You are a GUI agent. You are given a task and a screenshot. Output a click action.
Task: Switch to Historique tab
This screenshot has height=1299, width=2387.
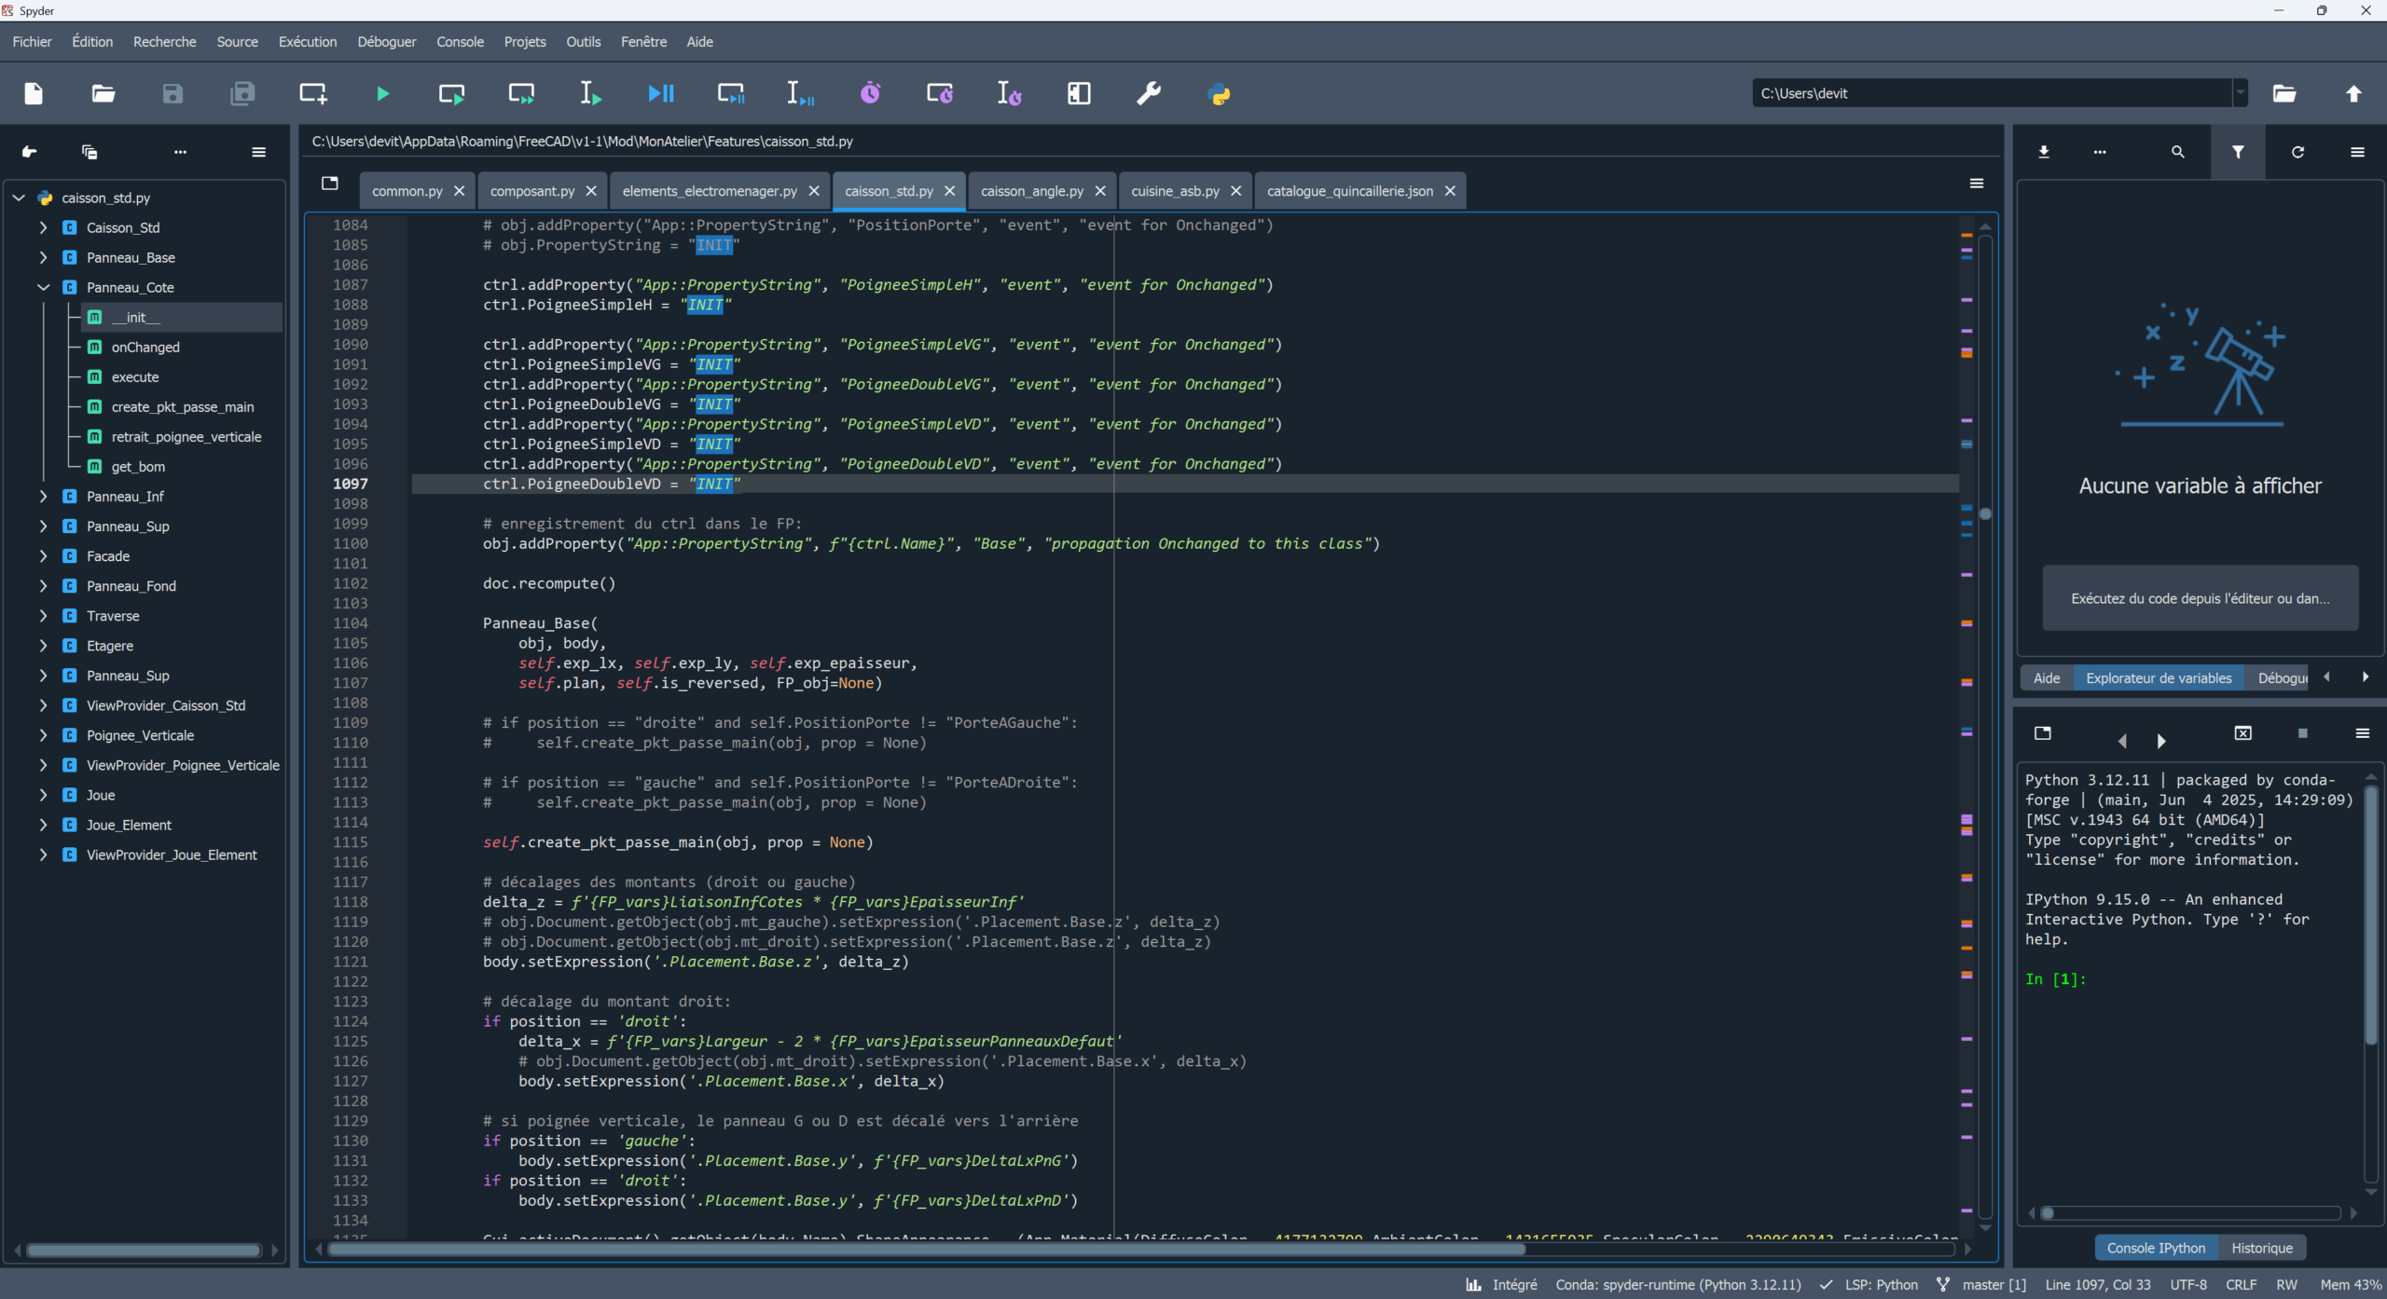[2262, 1248]
